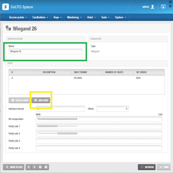Click the DELETE CODE button
Image resolution: width=173 pixels, height=173 pixels.
click(x=20, y=100)
